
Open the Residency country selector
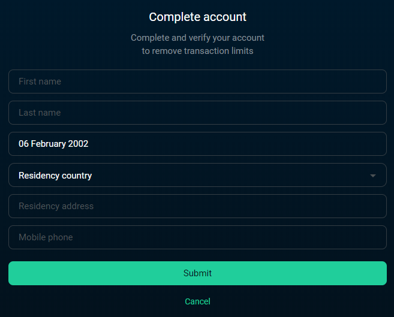point(197,175)
